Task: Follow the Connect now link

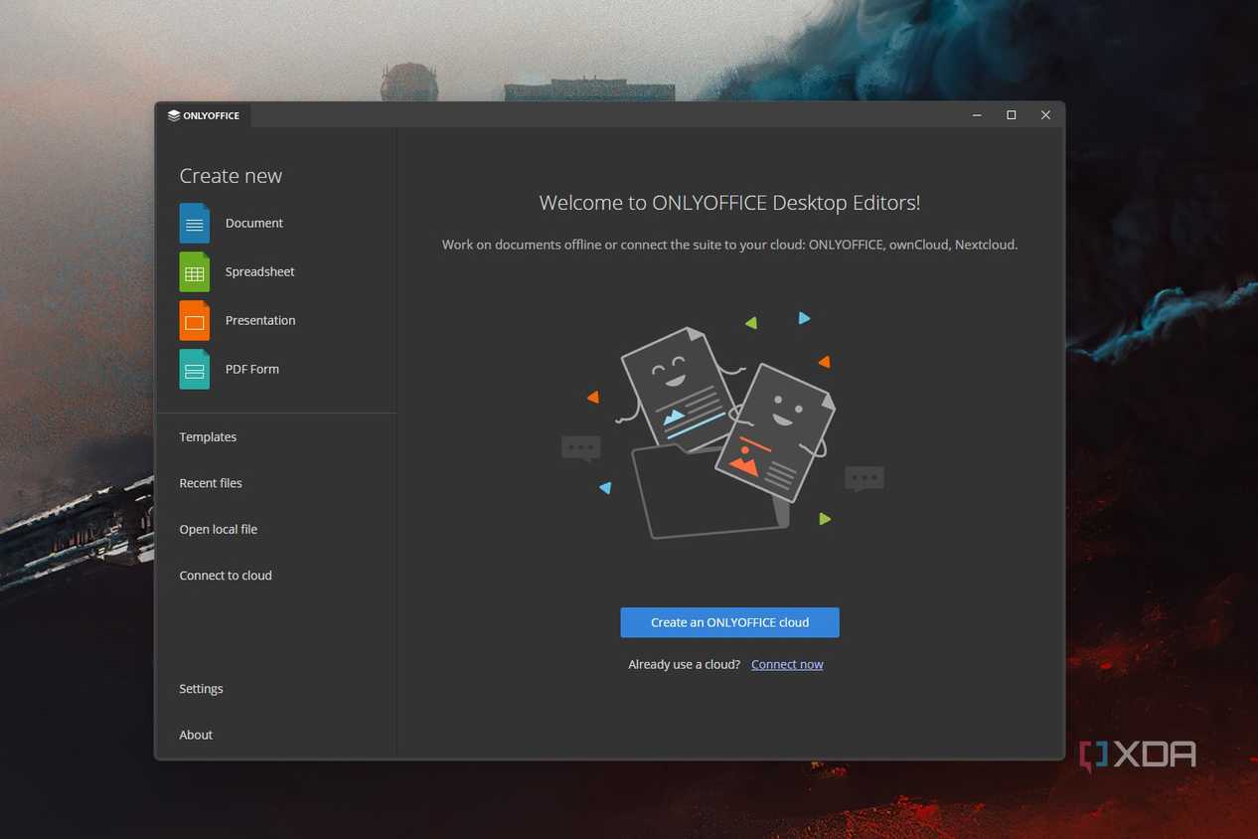Action: click(787, 665)
